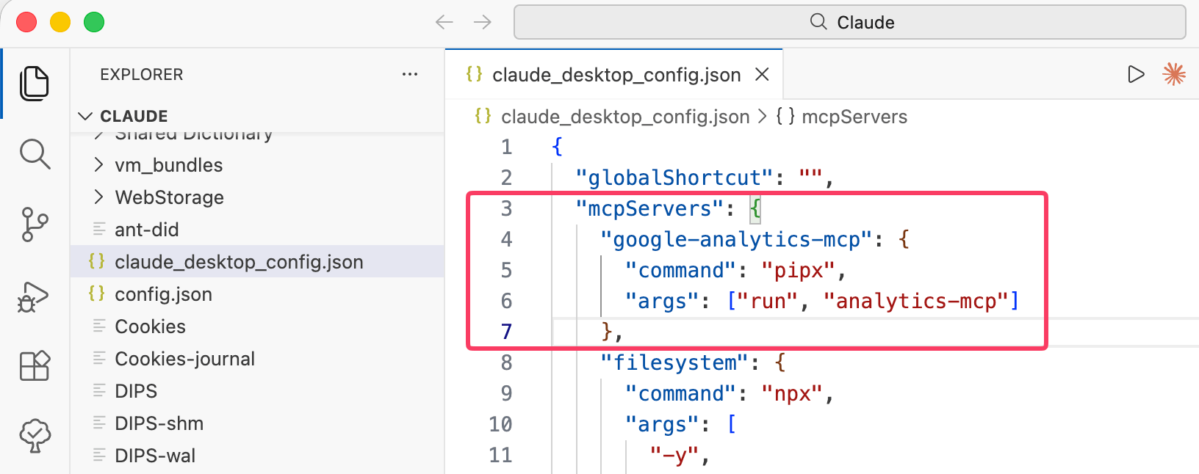This screenshot has height=474, width=1199.
Task: Open the Cookies file
Action: [x=257, y=327]
